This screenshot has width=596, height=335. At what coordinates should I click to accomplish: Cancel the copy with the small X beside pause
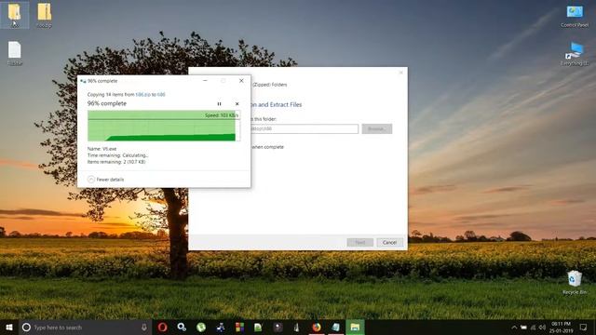click(x=237, y=103)
